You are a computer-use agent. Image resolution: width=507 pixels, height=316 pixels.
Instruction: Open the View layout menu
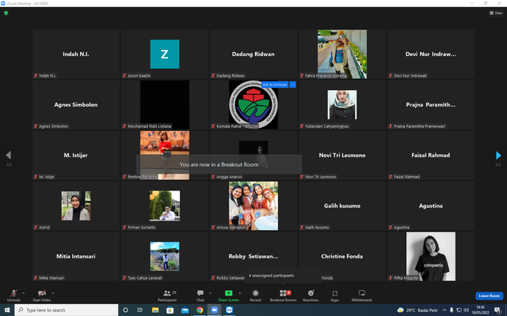point(496,13)
